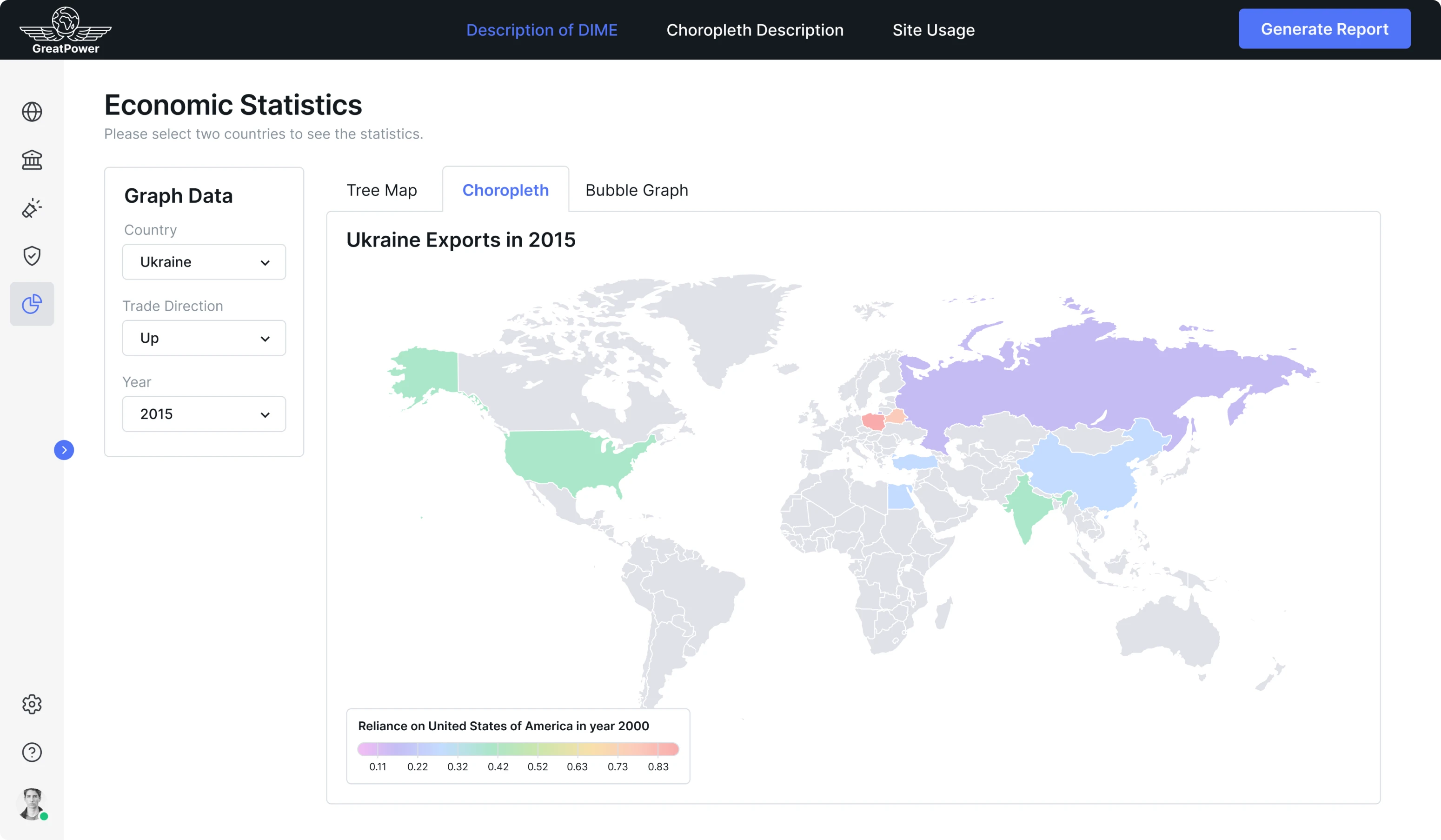Select the bank institution icon in sidebar
This screenshot has width=1441, height=840.
click(32, 160)
